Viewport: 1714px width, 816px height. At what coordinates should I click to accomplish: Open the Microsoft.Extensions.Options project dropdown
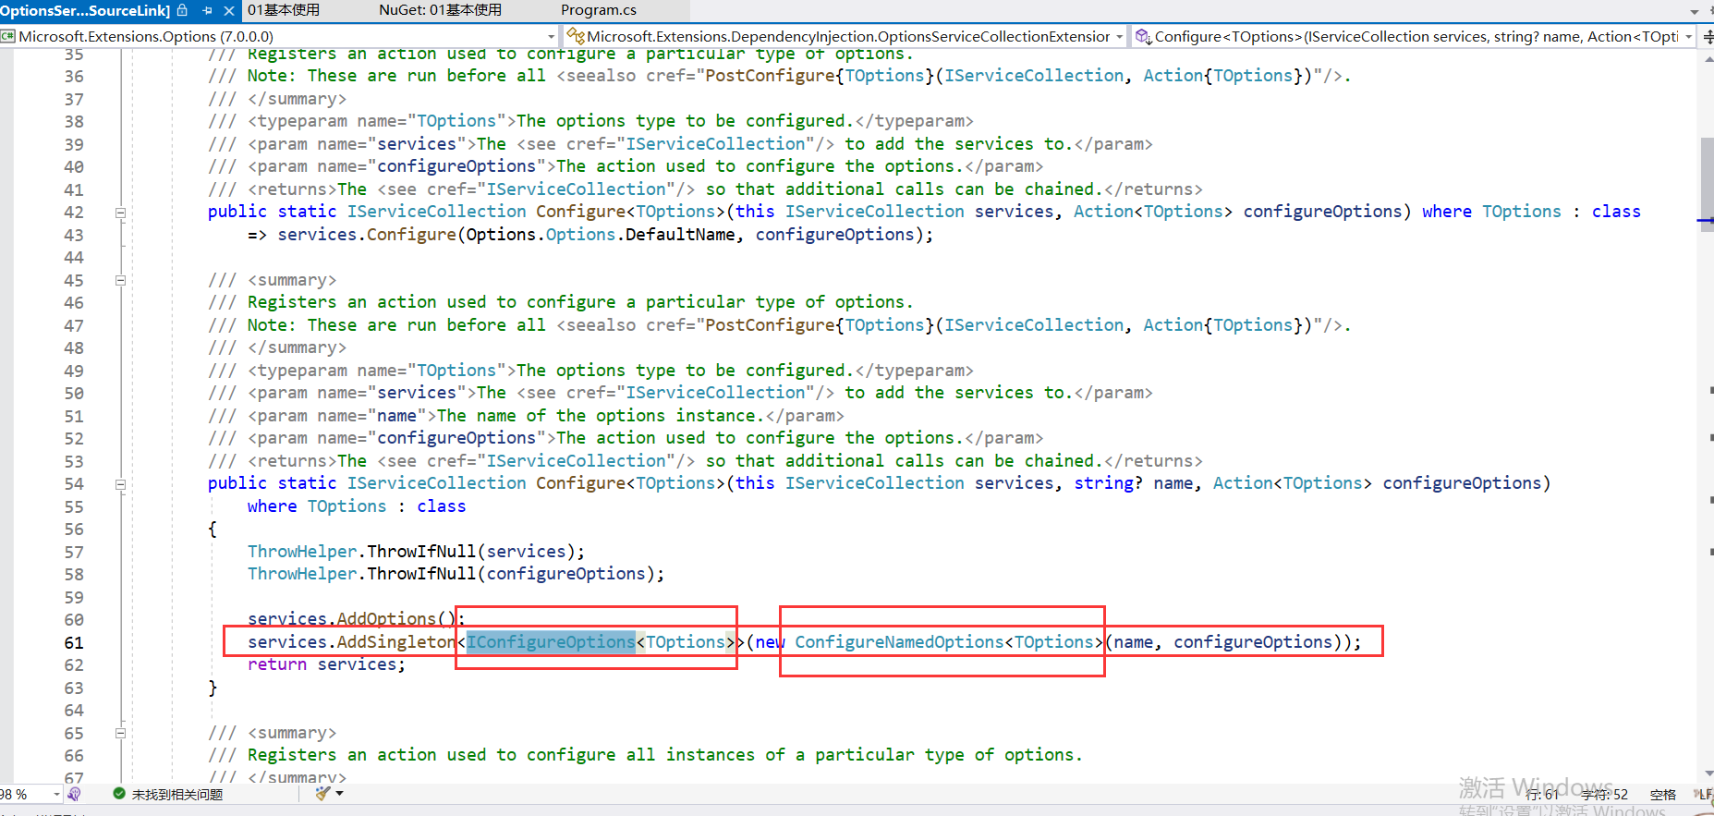[x=551, y=37]
